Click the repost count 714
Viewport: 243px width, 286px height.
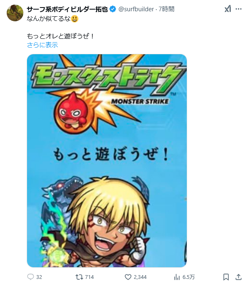point(89,277)
